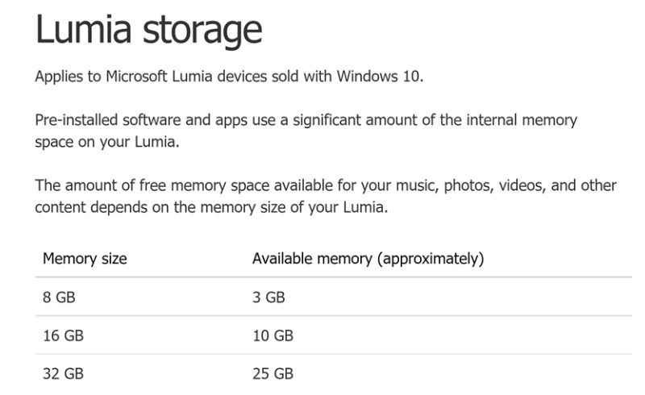Click the word 'significant' in the second paragraph
The width and height of the screenshot is (645, 395).
tap(327, 121)
